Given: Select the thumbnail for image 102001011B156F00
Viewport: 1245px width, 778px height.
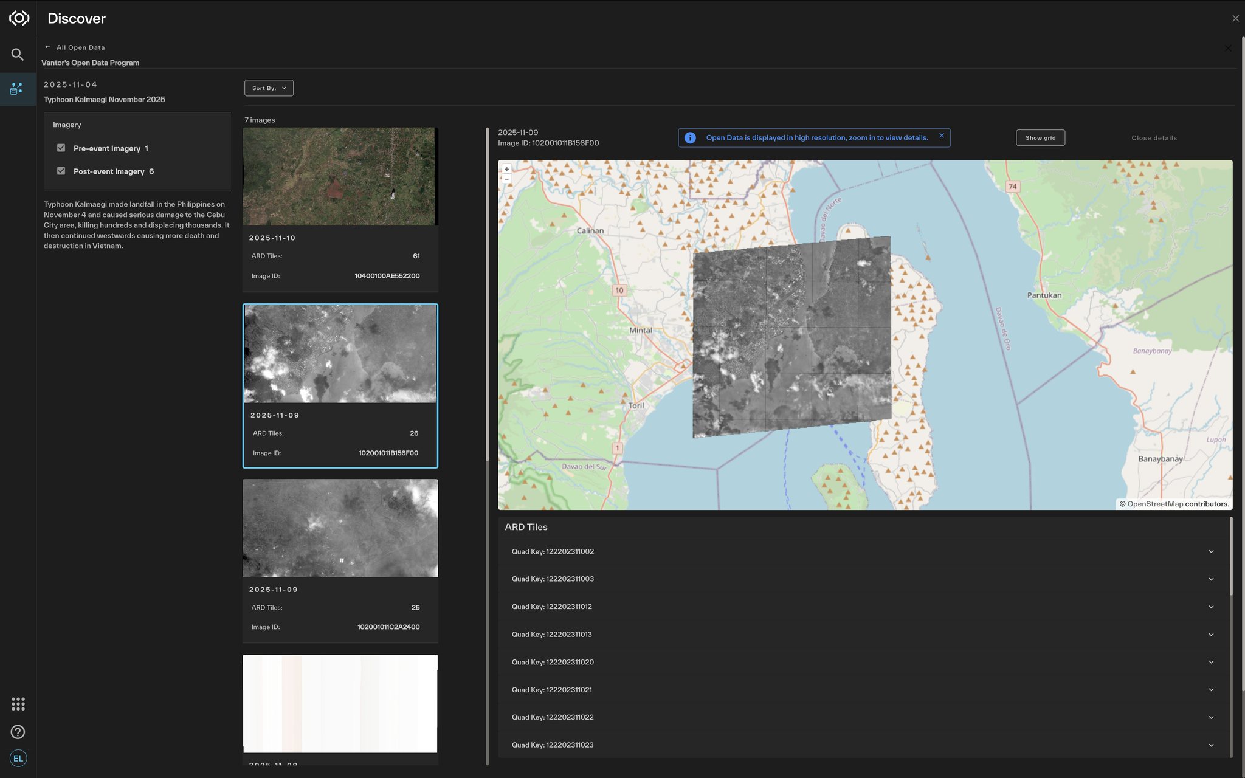Looking at the screenshot, I should (340, 354).
